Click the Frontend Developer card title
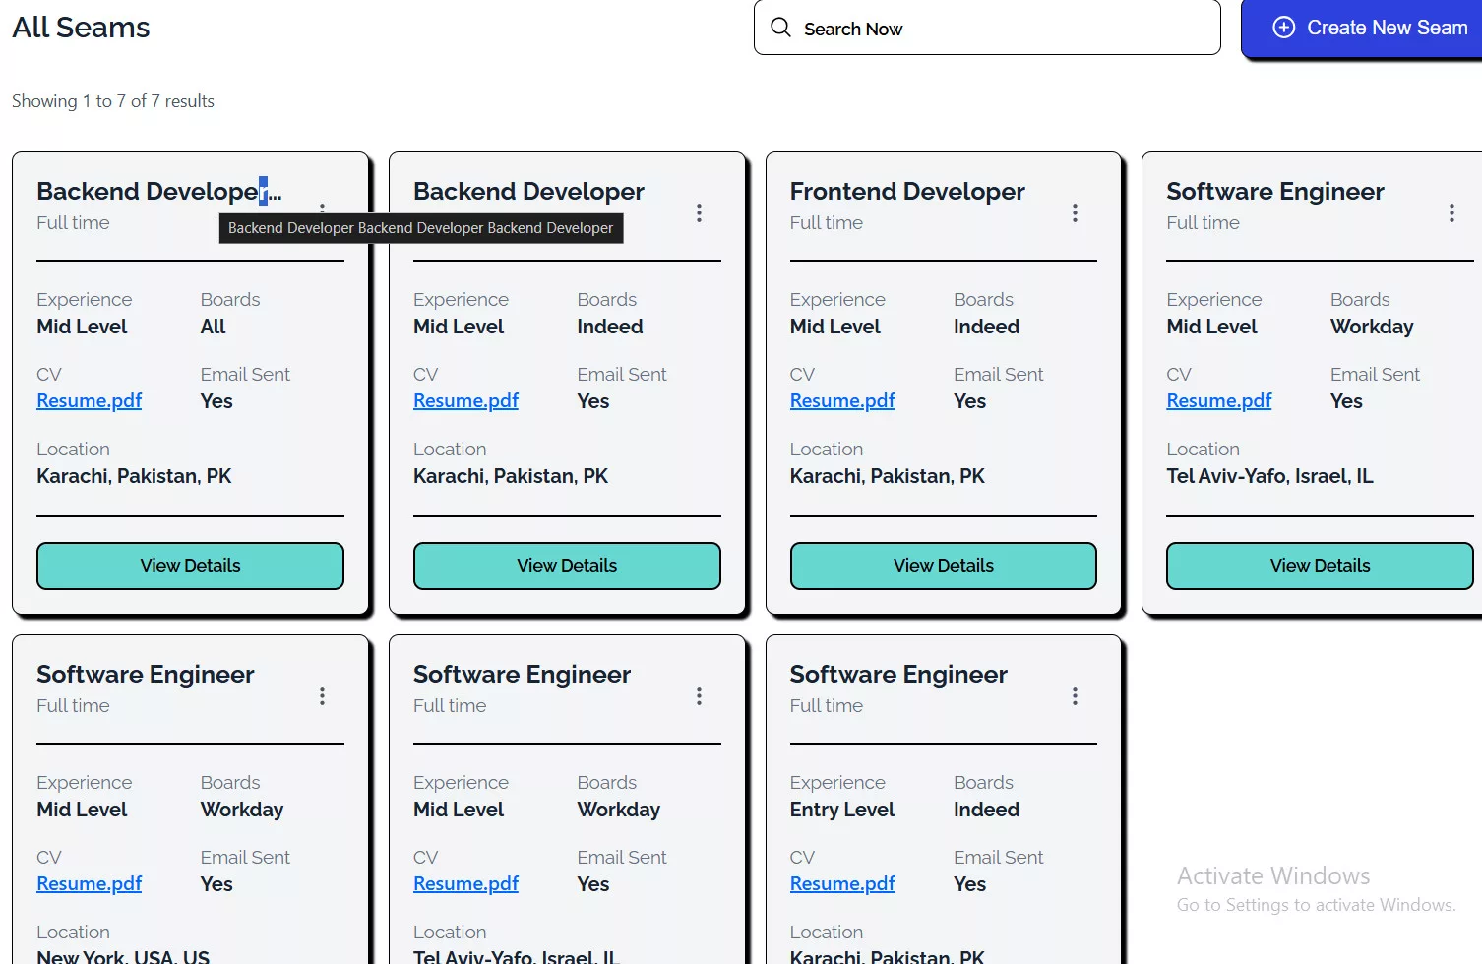The image size is (1482, 964). (906, 192)
